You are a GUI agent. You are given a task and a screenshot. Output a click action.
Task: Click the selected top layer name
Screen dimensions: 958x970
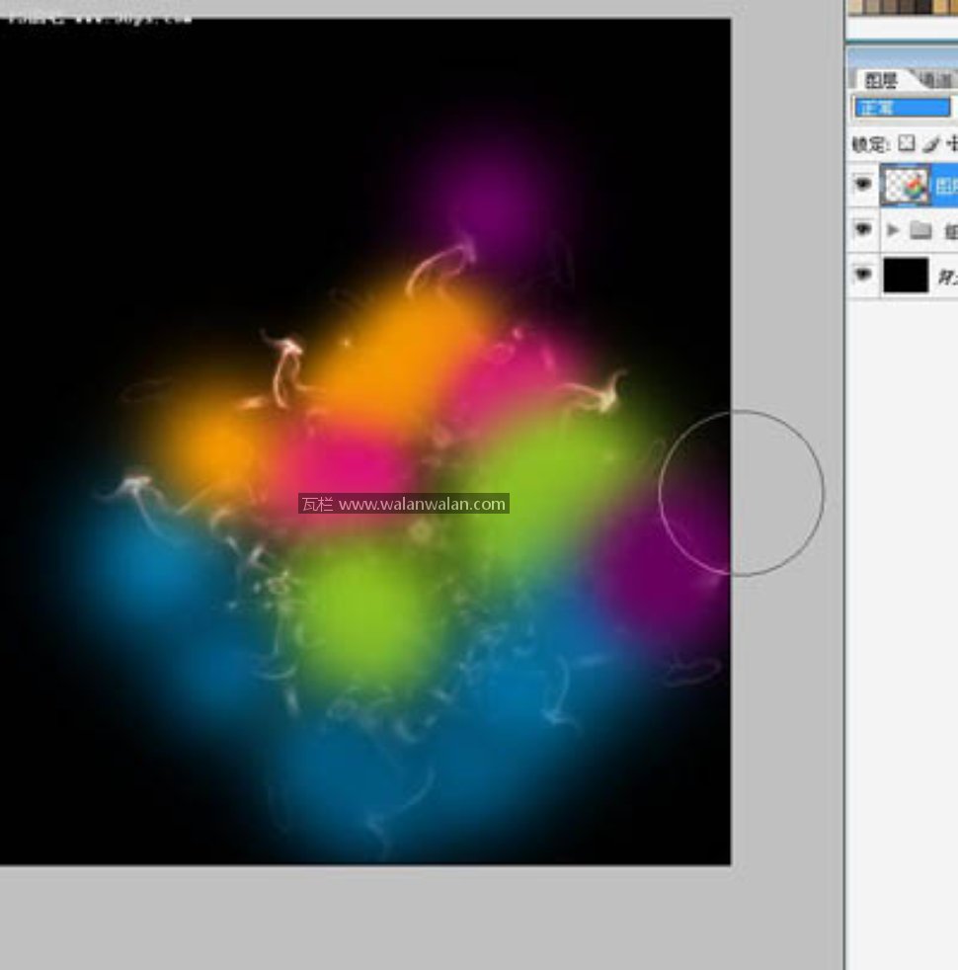946,185
